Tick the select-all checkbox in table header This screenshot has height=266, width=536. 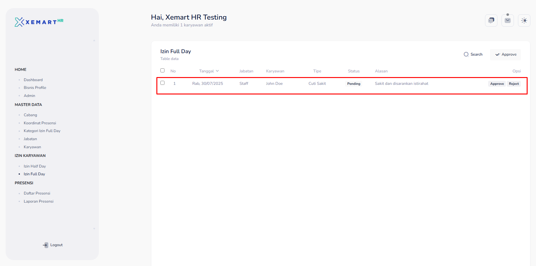162,71
